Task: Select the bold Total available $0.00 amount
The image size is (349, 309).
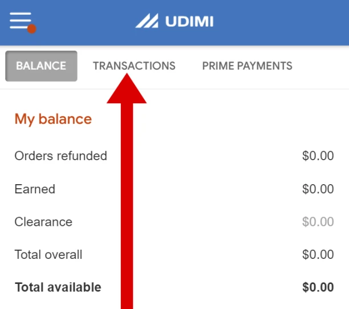Action: coord(318,287)
